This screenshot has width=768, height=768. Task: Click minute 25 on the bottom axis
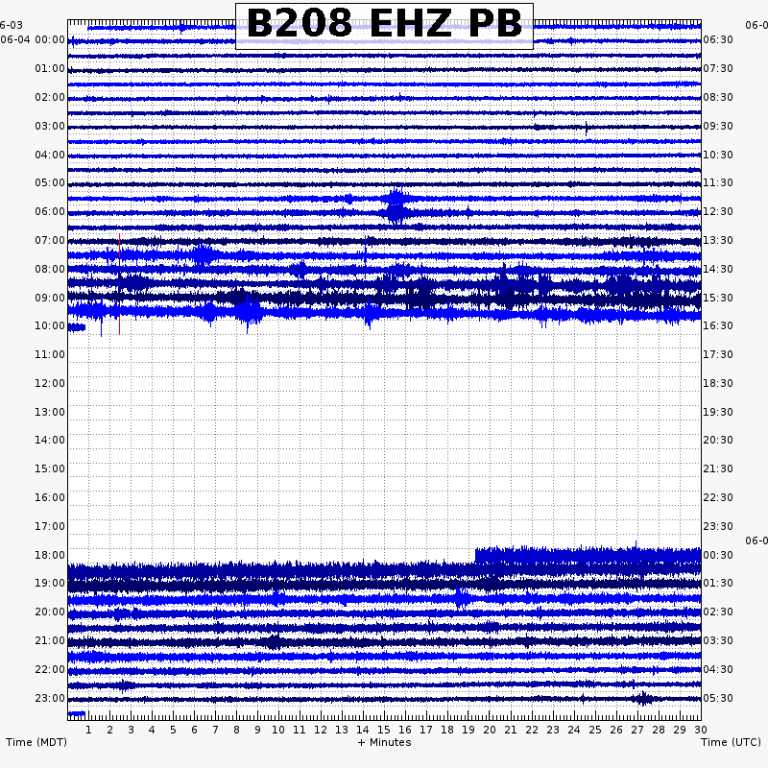pos(595,730)
